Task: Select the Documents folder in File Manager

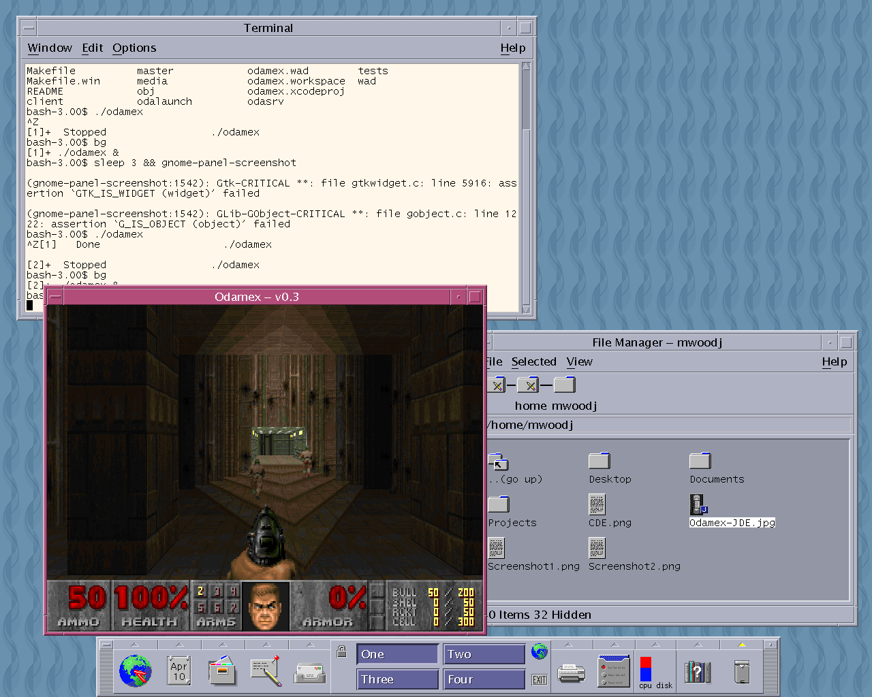Action: click(x=700, y=461)
